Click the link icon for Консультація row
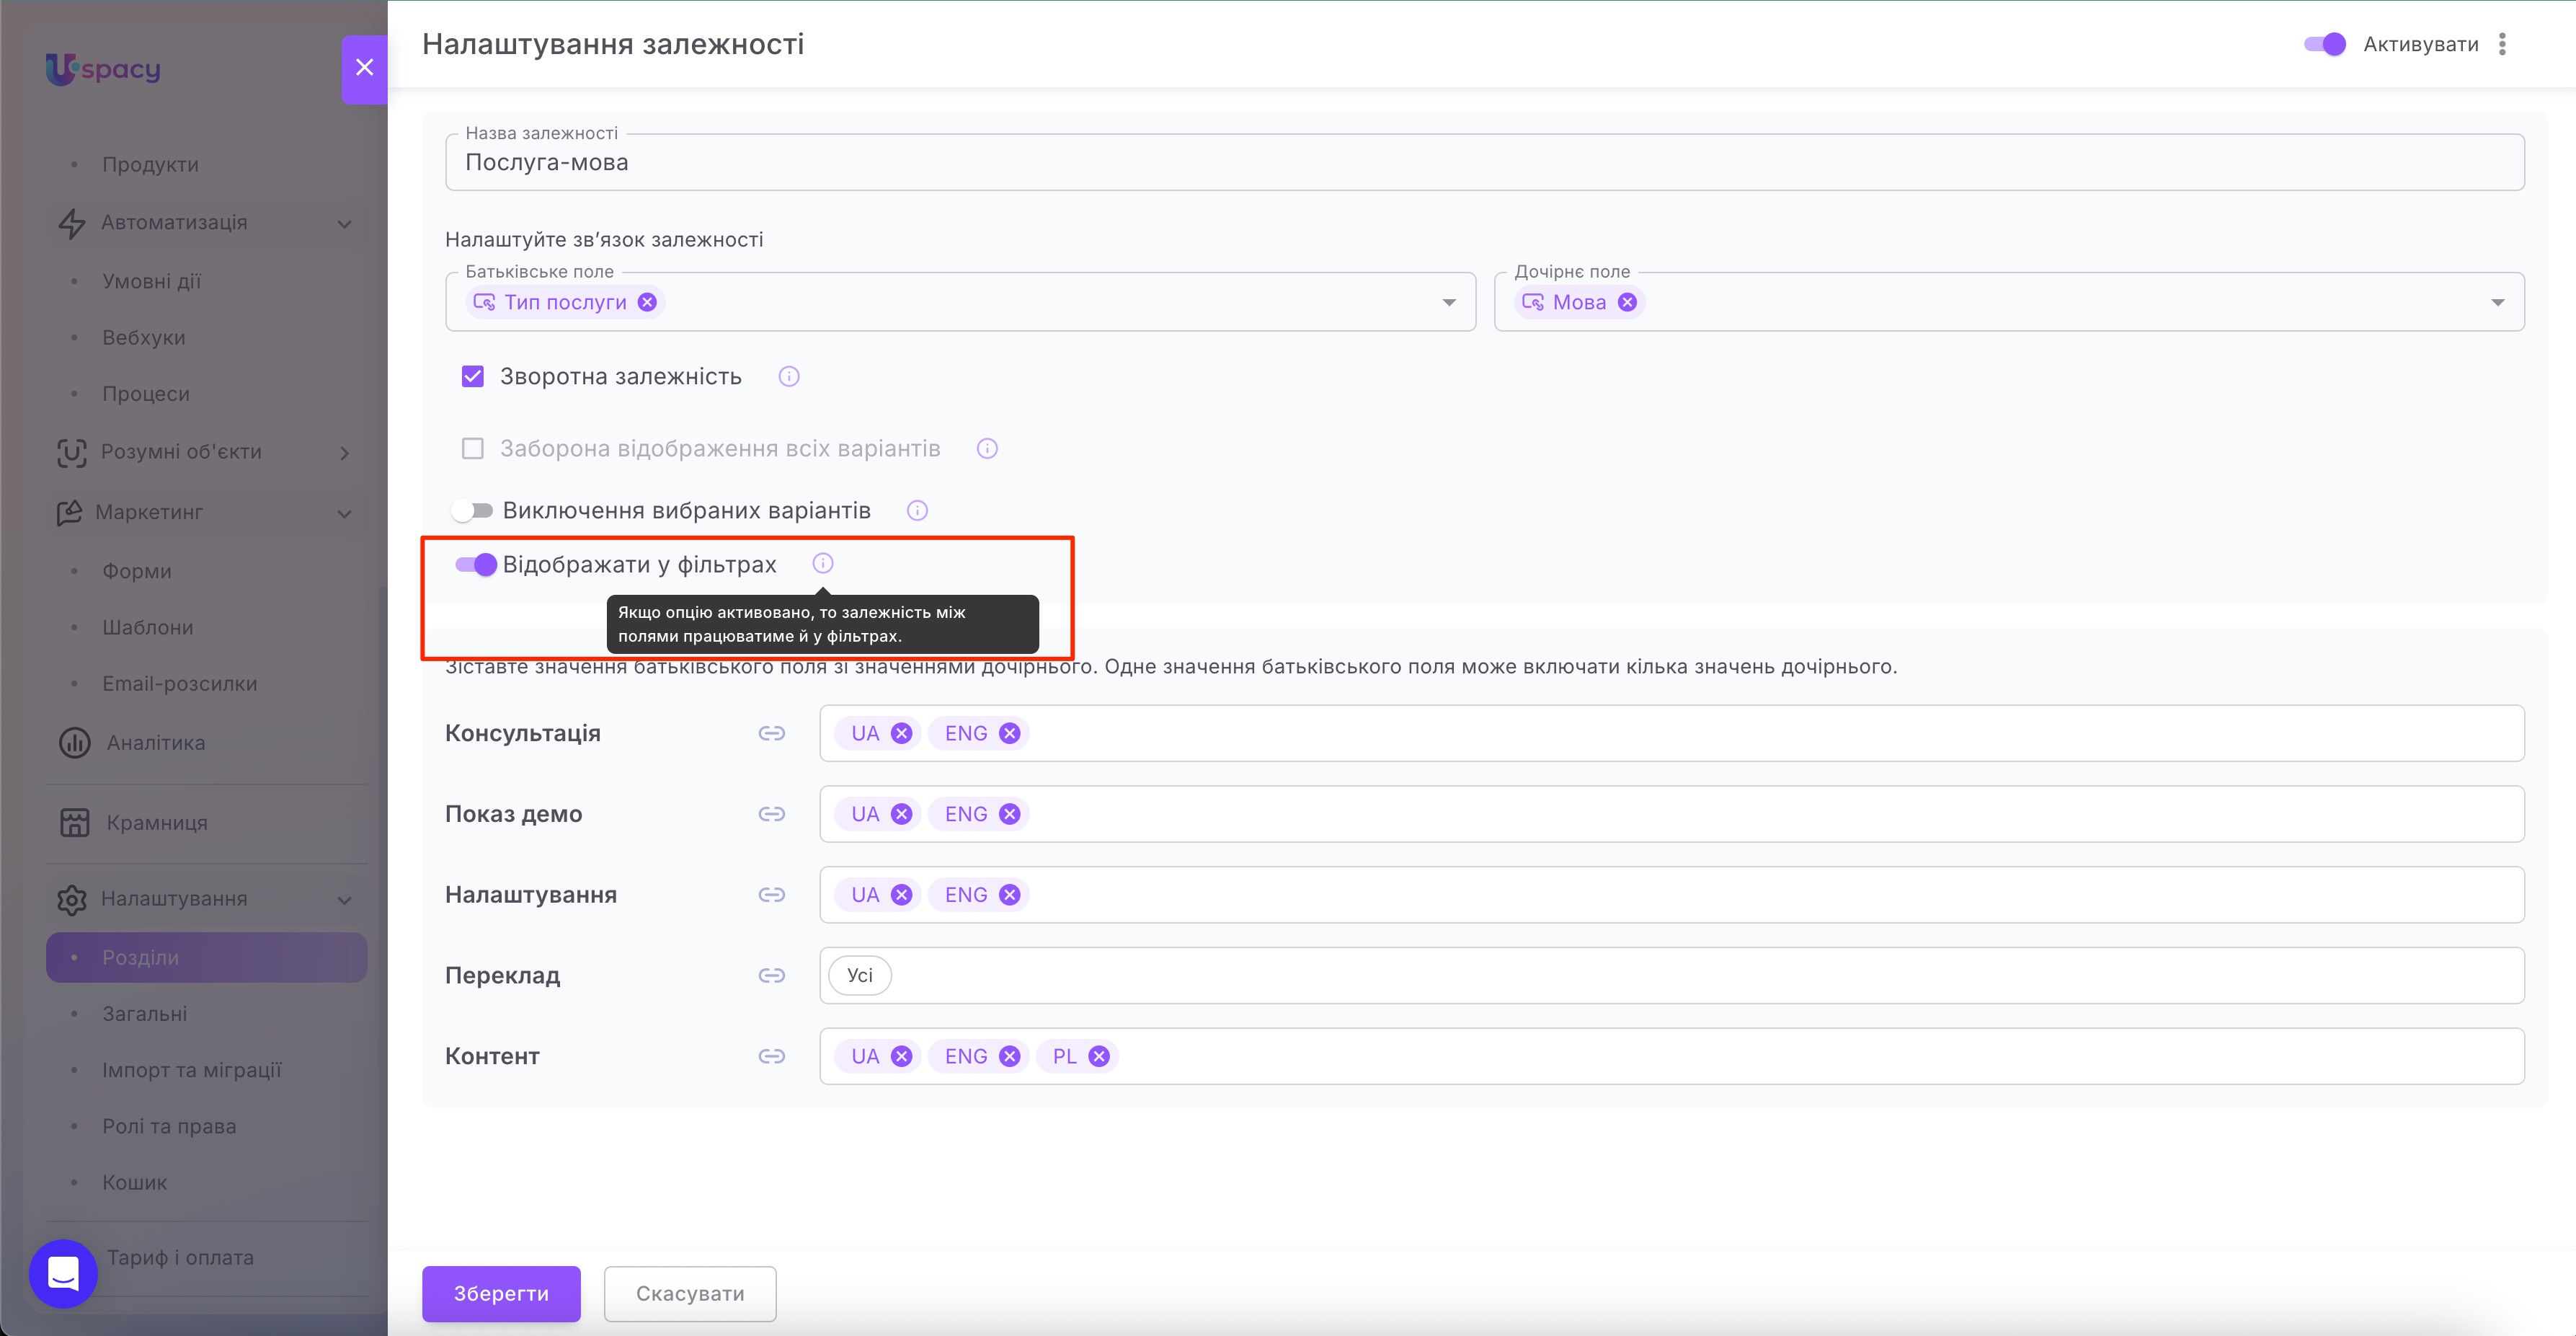This screenshot has height=1336, width=2576. (771, 733)
